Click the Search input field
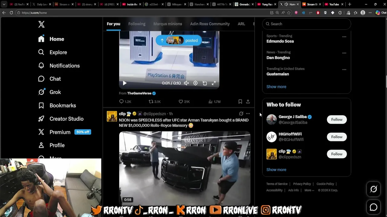The width and height of the screenshot is (387, 217). click(x=306, y=24)
